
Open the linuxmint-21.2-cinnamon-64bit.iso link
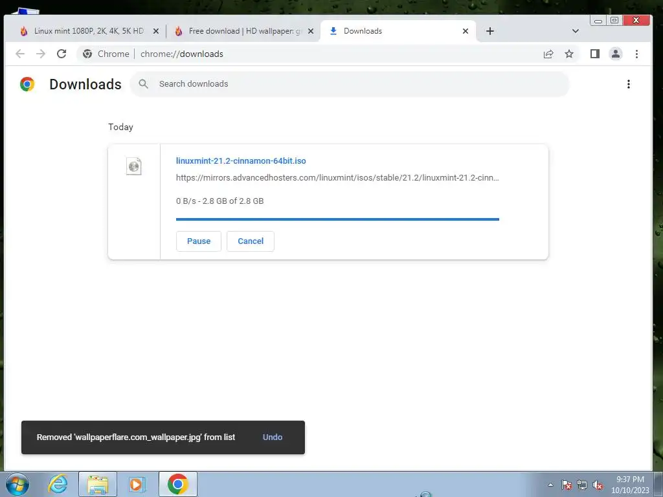pos(241,160)
